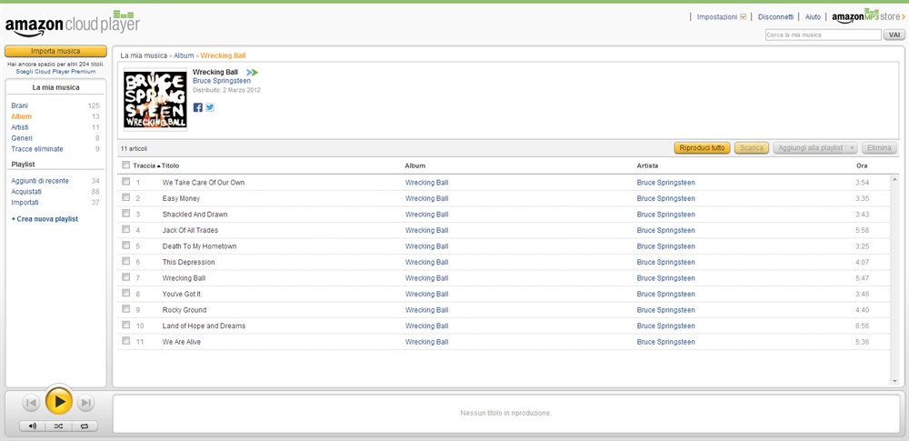Check the box for Easy Money

[x=125, y=198]
